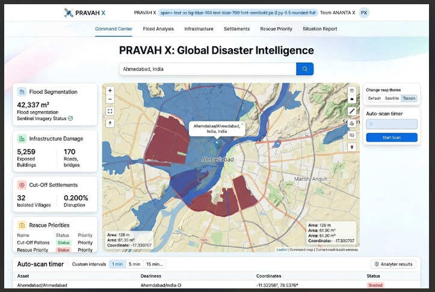This screenshot has height=292, width=435.
Task: Click the Deariness column header
Action: 150,276
